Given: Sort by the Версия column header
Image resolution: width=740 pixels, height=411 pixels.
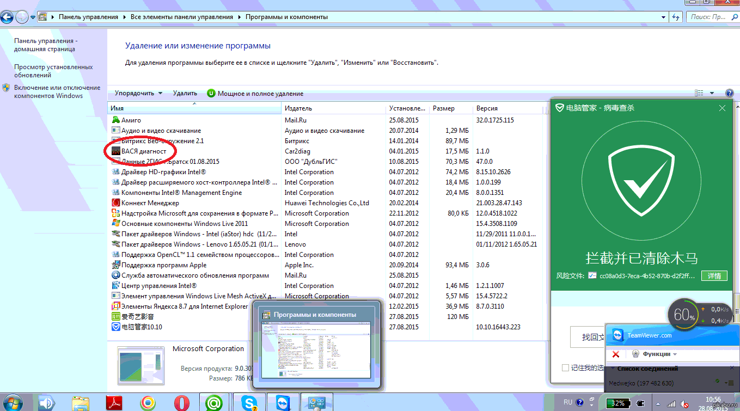Looking at the screenshot, I should [x=508, y=108].
